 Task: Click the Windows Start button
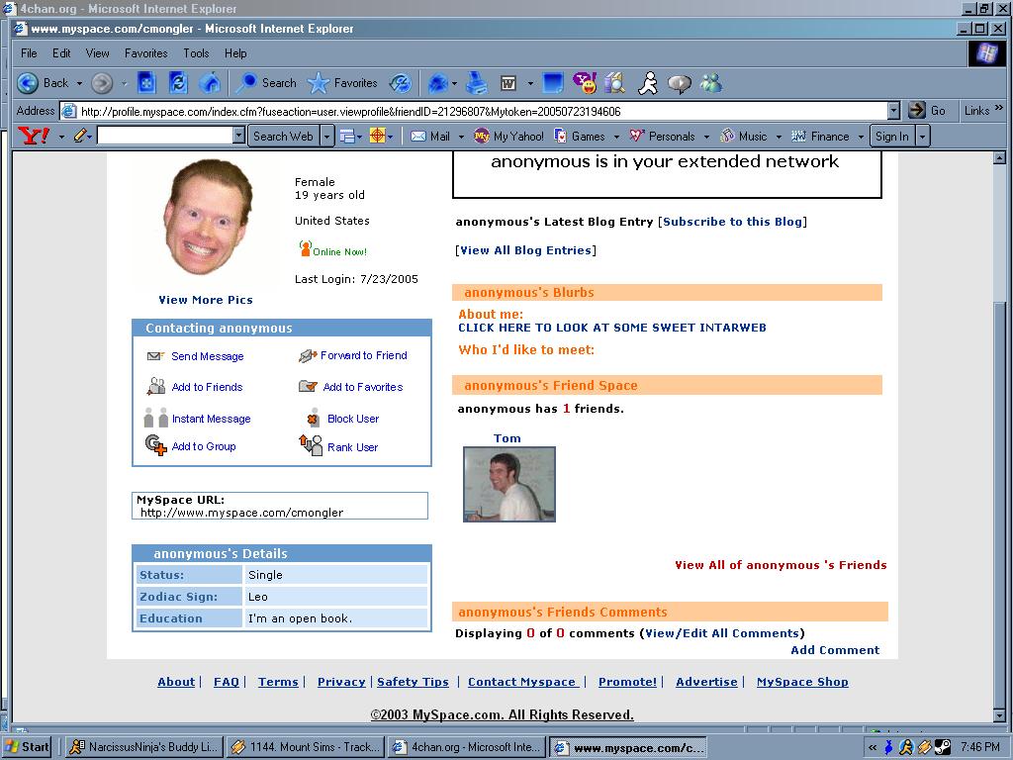point(27,747)
